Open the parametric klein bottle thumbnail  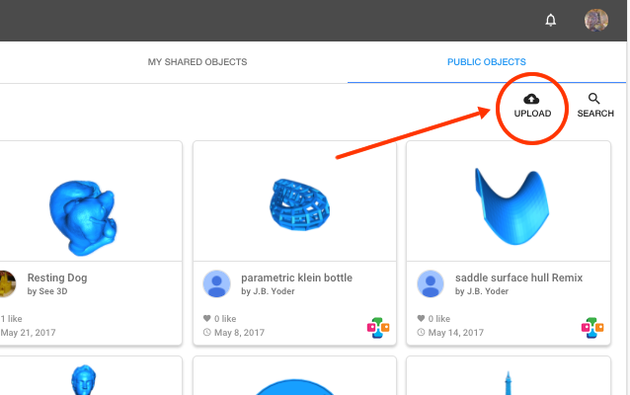(x=299, y=204)
